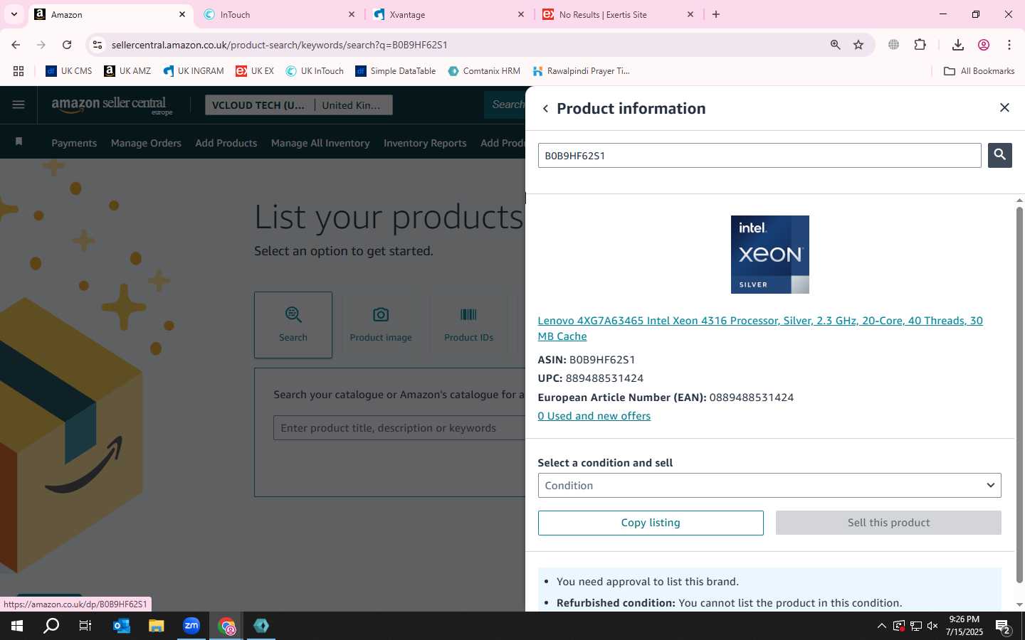Go back using Product information back chevron
Image resolution: width=1025 pixels, height=640 pixels.
coord(545,109)
